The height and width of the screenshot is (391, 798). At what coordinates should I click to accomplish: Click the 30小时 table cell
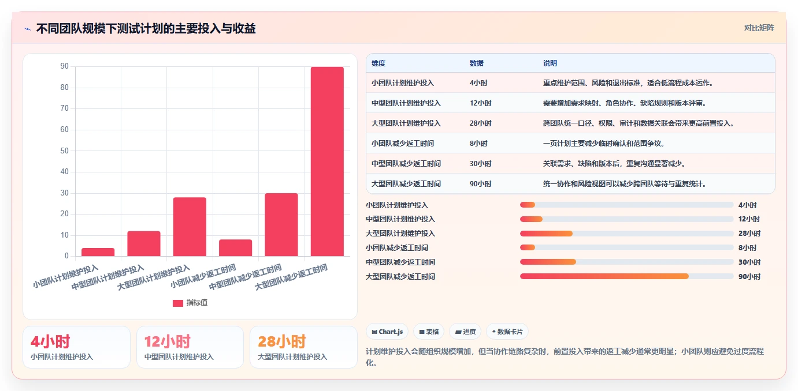tap(480, 164)
